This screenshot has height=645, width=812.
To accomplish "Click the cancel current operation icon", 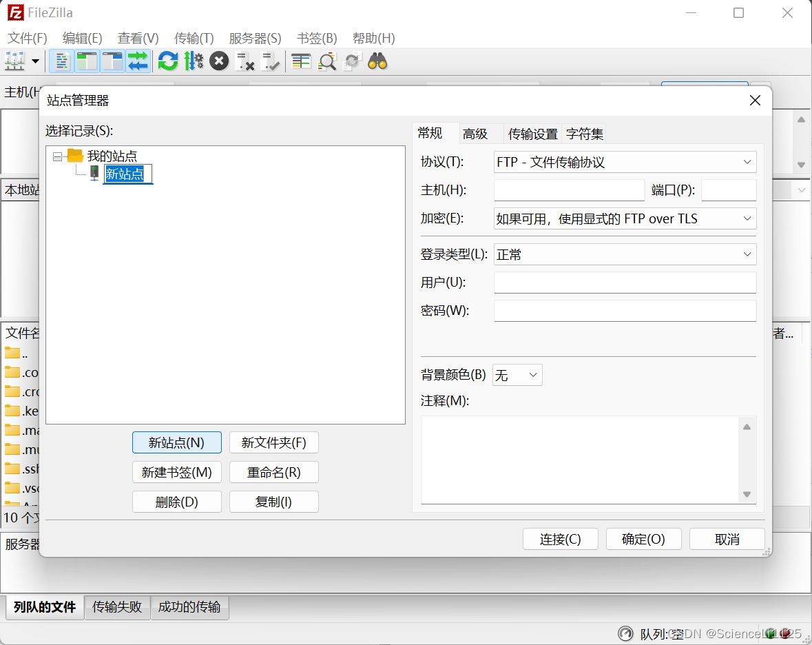I will tap(219, 61).
